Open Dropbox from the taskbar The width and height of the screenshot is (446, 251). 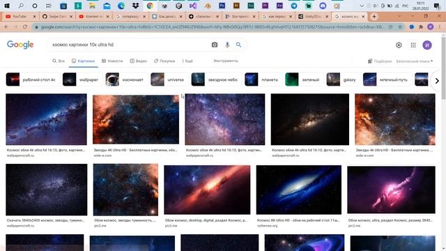click(x=135, y=6)
